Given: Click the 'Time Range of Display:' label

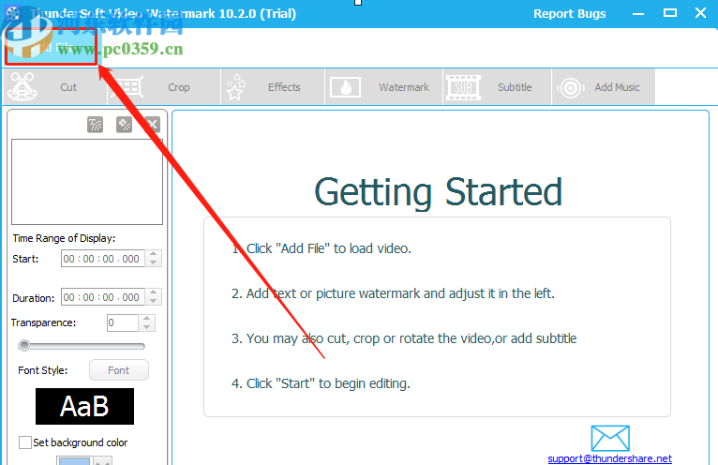Looking at the screenshot, I should [x=64, y=238].
